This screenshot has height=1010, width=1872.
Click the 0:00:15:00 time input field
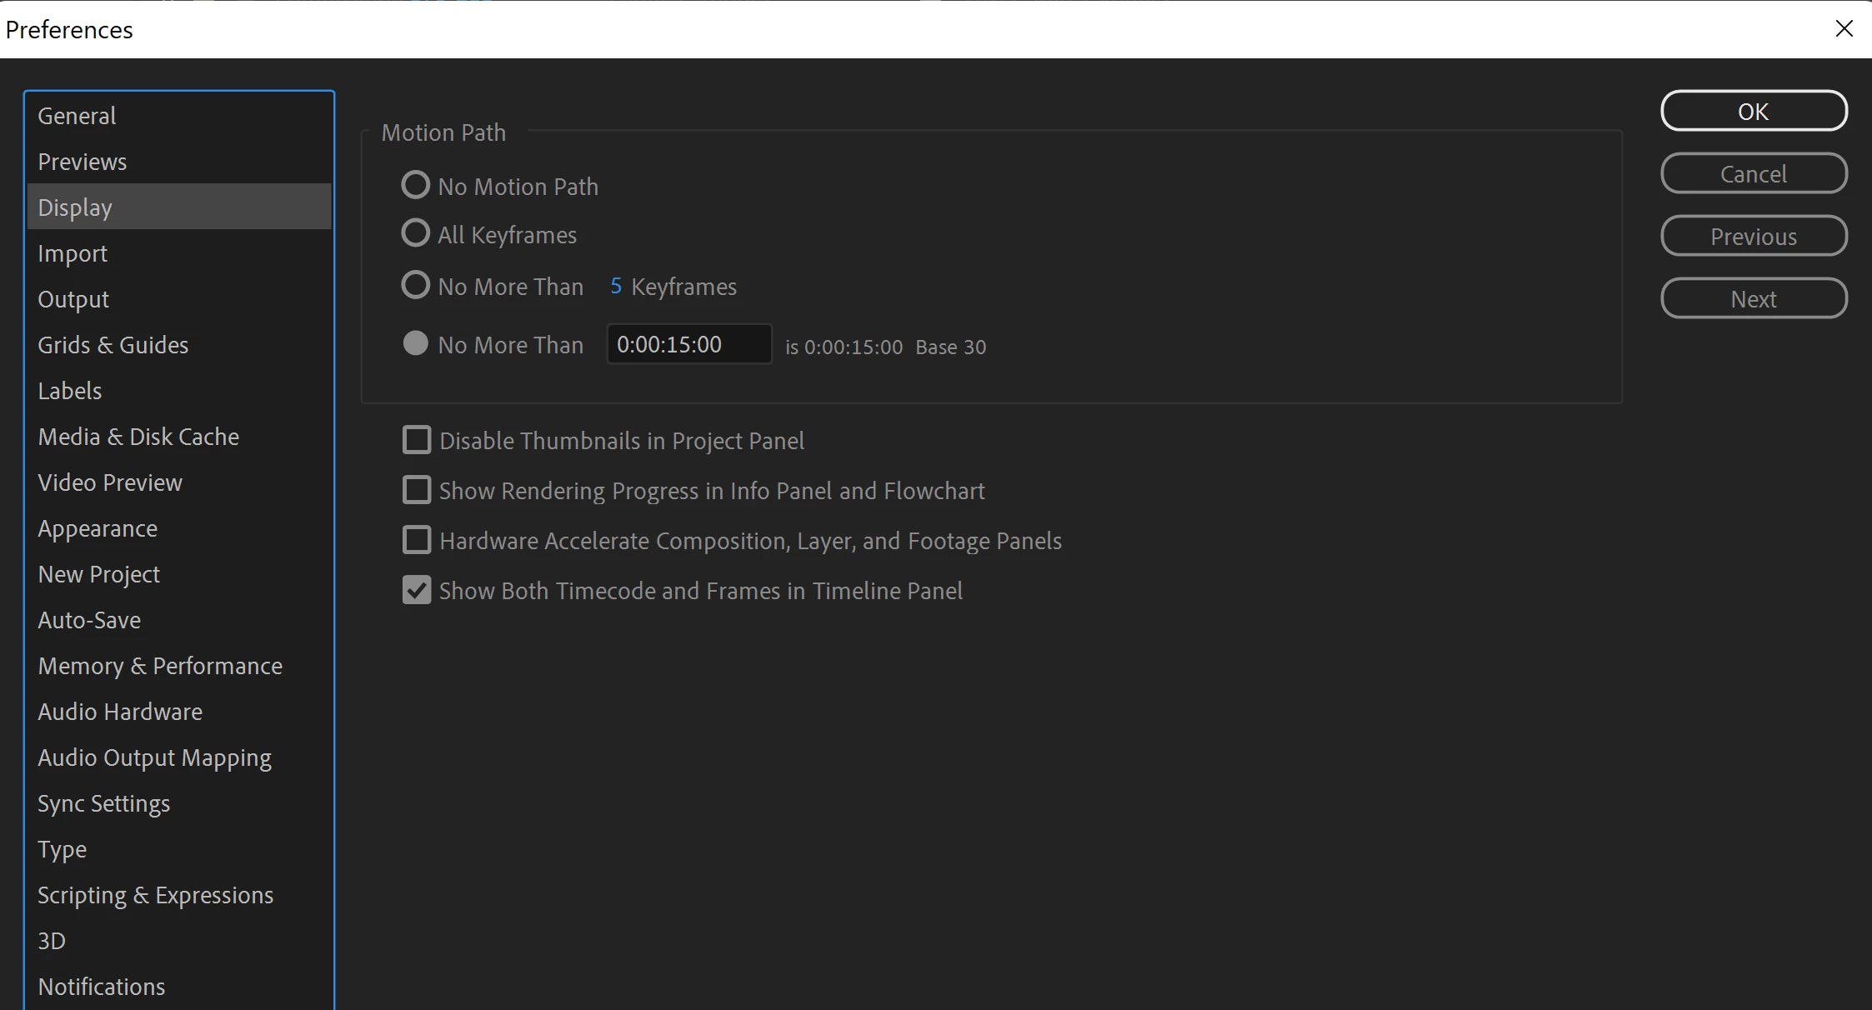click(688, 344)
